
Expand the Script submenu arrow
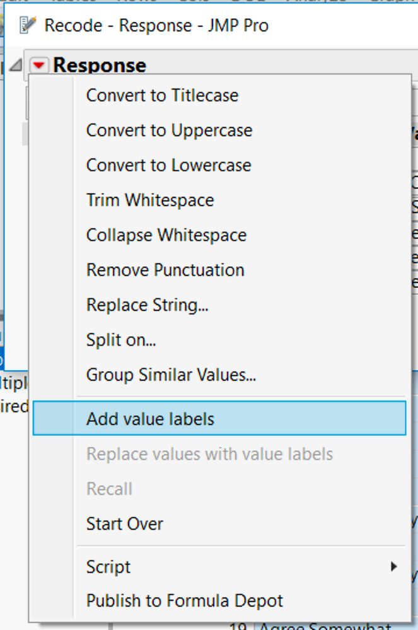coord(394,566)
